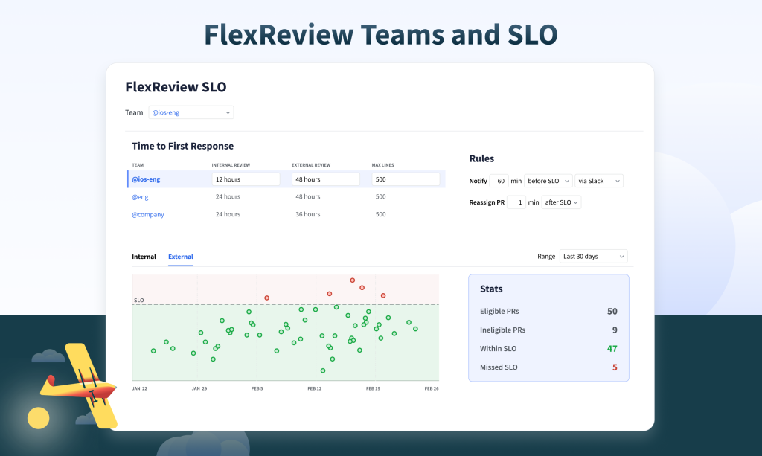This screenshot has width=762, height=456.
Task: Click the highest red data point above SLO
Action: coord(353,280)
